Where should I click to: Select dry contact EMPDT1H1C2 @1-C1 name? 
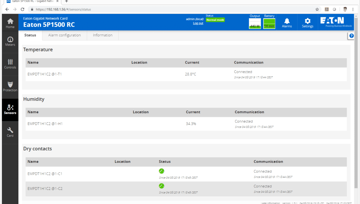coord(45,174)
